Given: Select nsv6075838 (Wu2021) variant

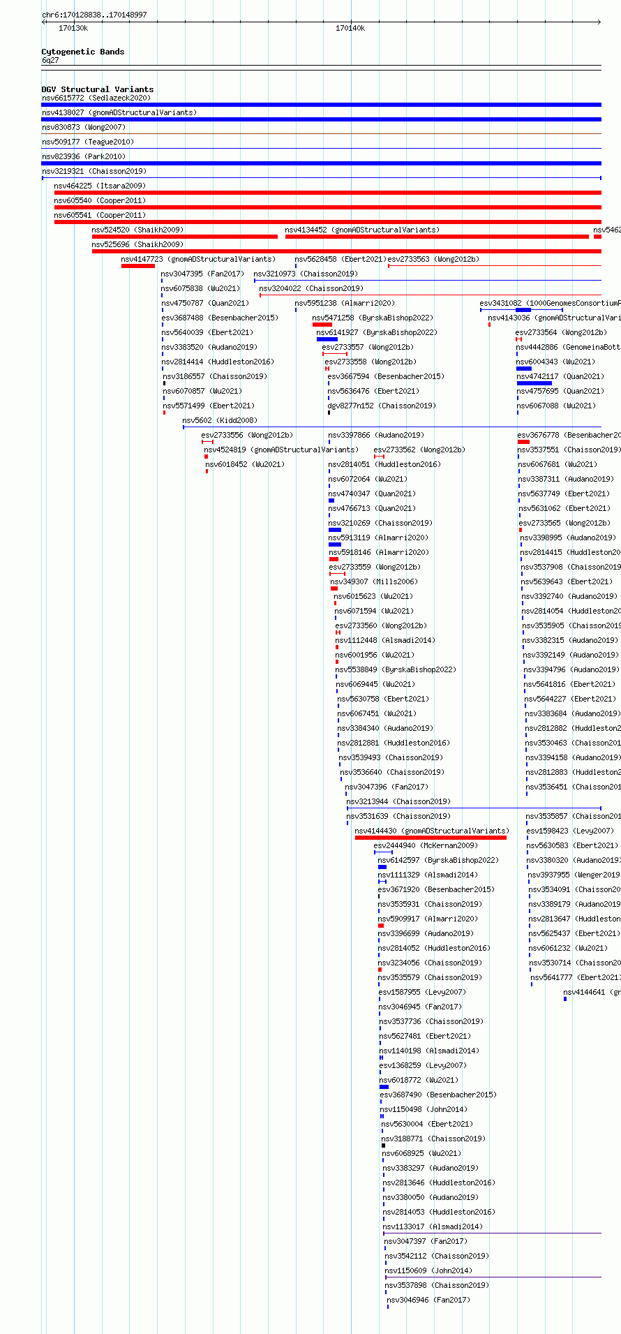Looking at the screenshot, I should (201, 288).
